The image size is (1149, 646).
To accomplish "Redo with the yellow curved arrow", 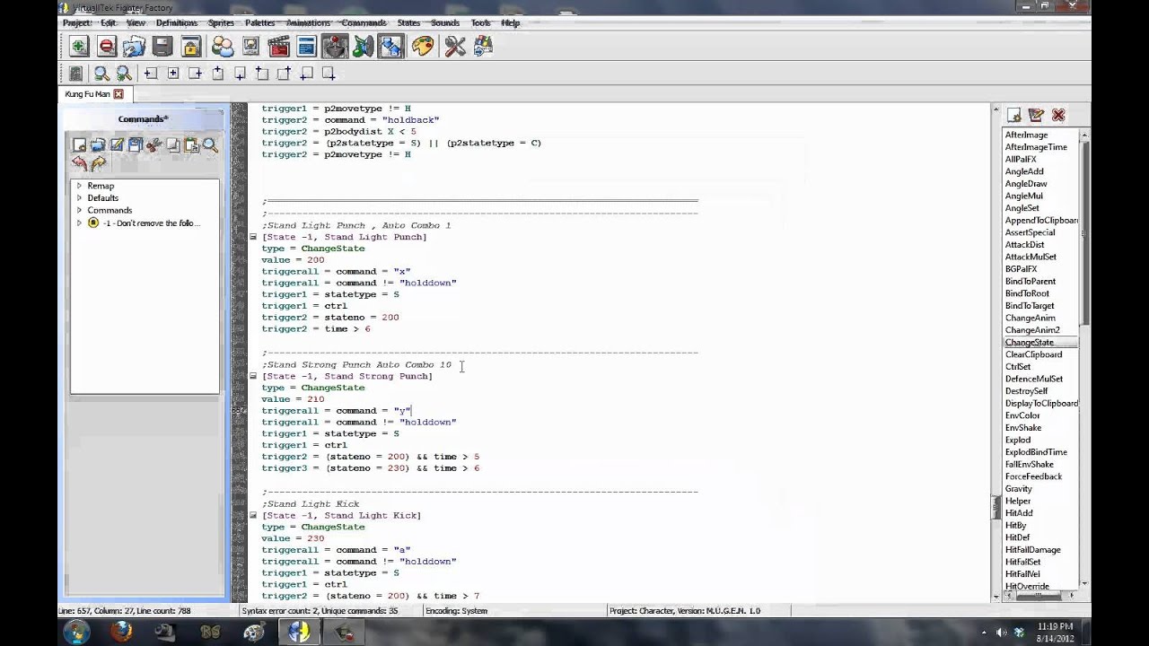I will tap(98, 163).
